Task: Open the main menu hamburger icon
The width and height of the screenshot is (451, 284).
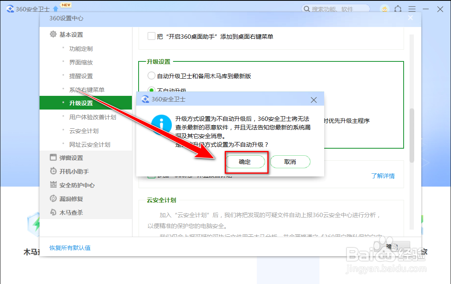Action: coord(412,9)
